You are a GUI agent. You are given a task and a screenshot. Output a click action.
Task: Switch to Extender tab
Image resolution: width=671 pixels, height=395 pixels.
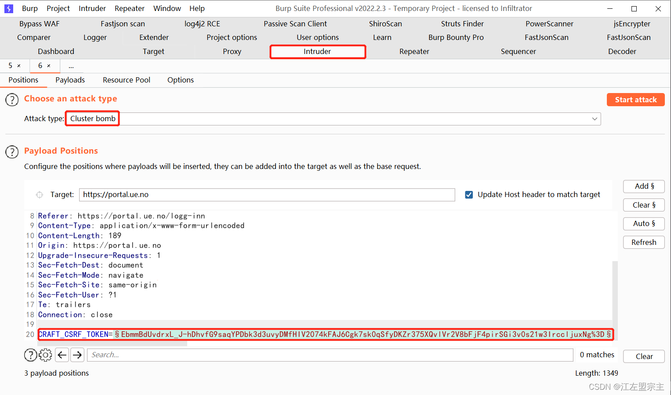154,37
